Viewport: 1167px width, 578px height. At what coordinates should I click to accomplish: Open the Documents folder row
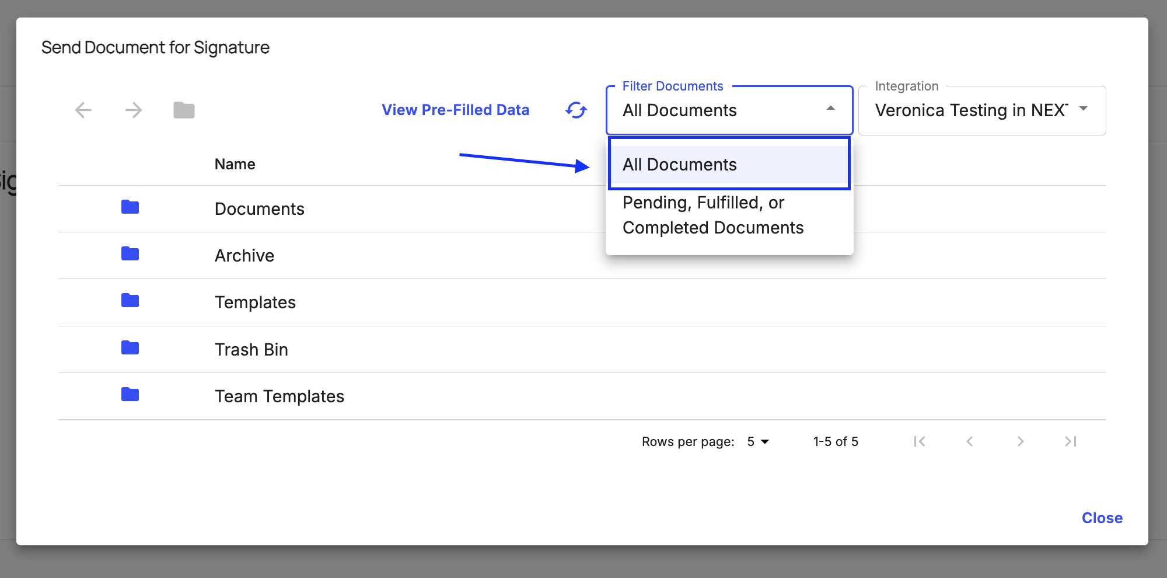pyautogui.click(x=582, y=209)
